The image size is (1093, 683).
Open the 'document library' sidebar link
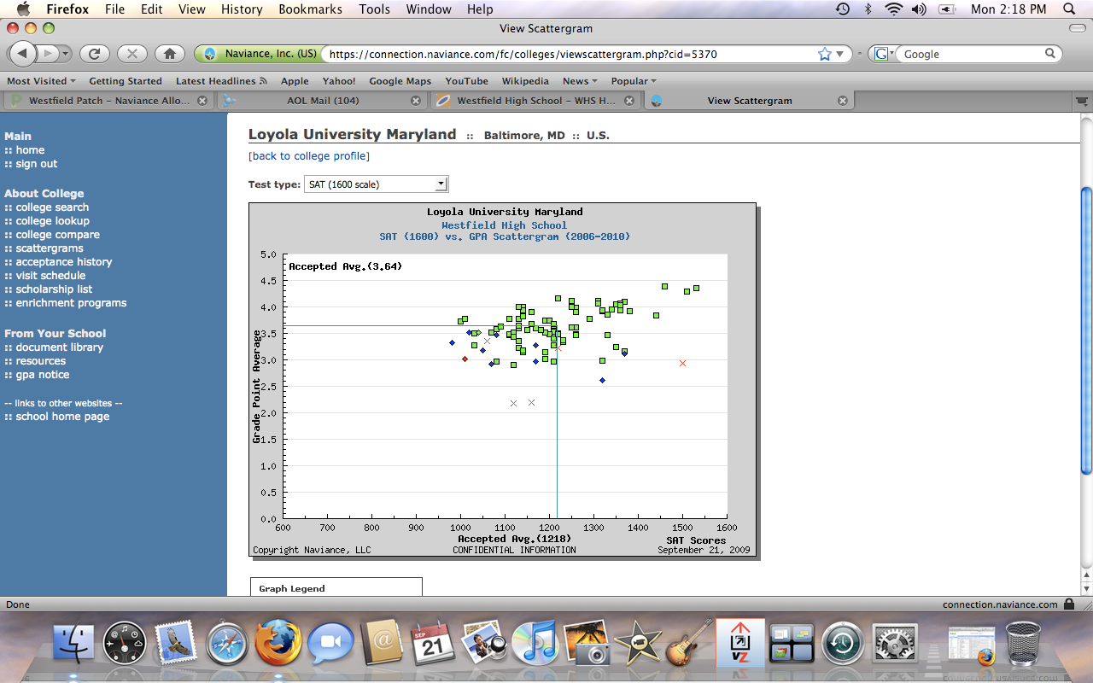[60, 347]
